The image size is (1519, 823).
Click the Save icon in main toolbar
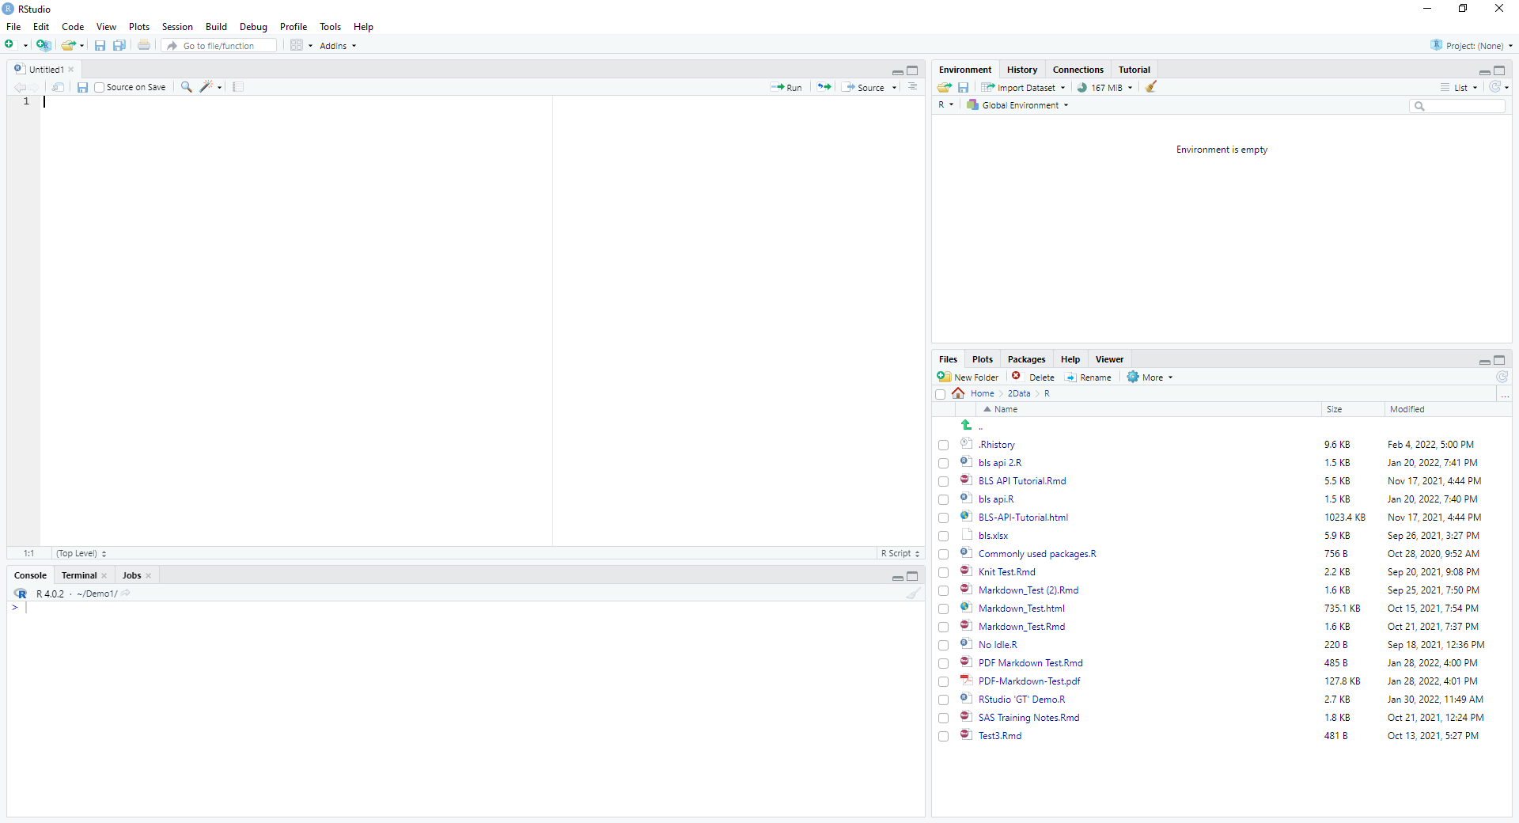100,45
